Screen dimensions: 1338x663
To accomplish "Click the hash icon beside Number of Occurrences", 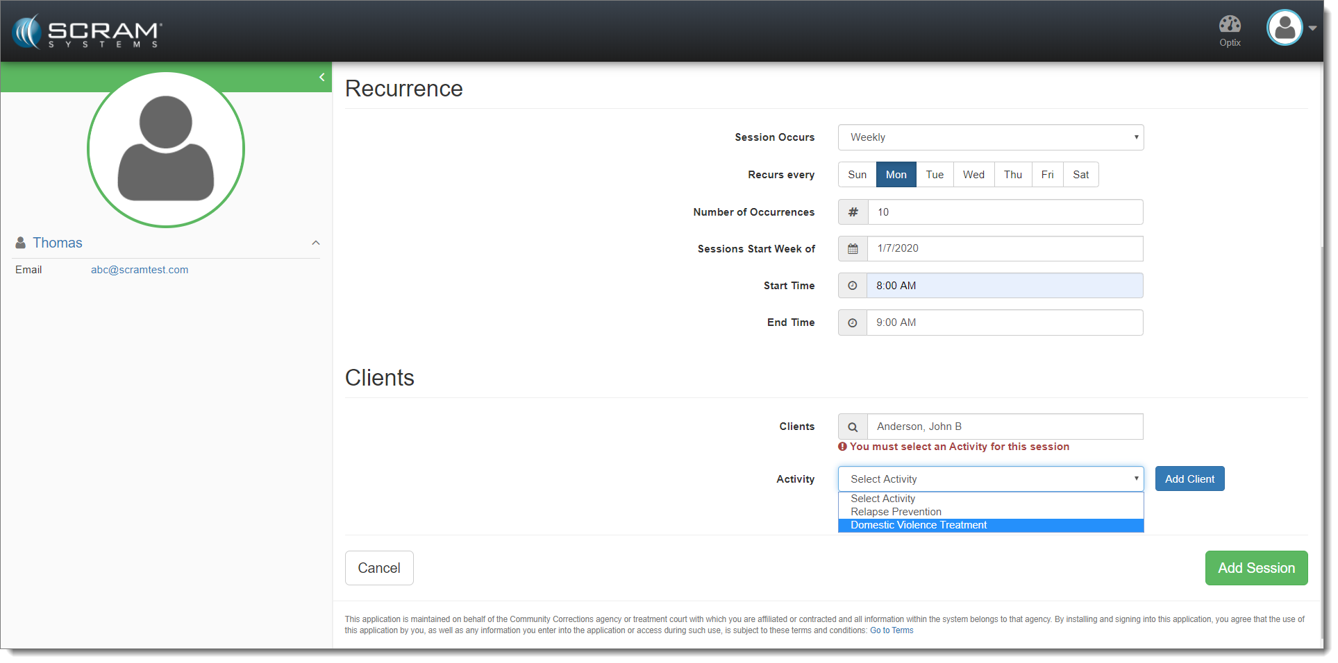I will pos(853,212).
